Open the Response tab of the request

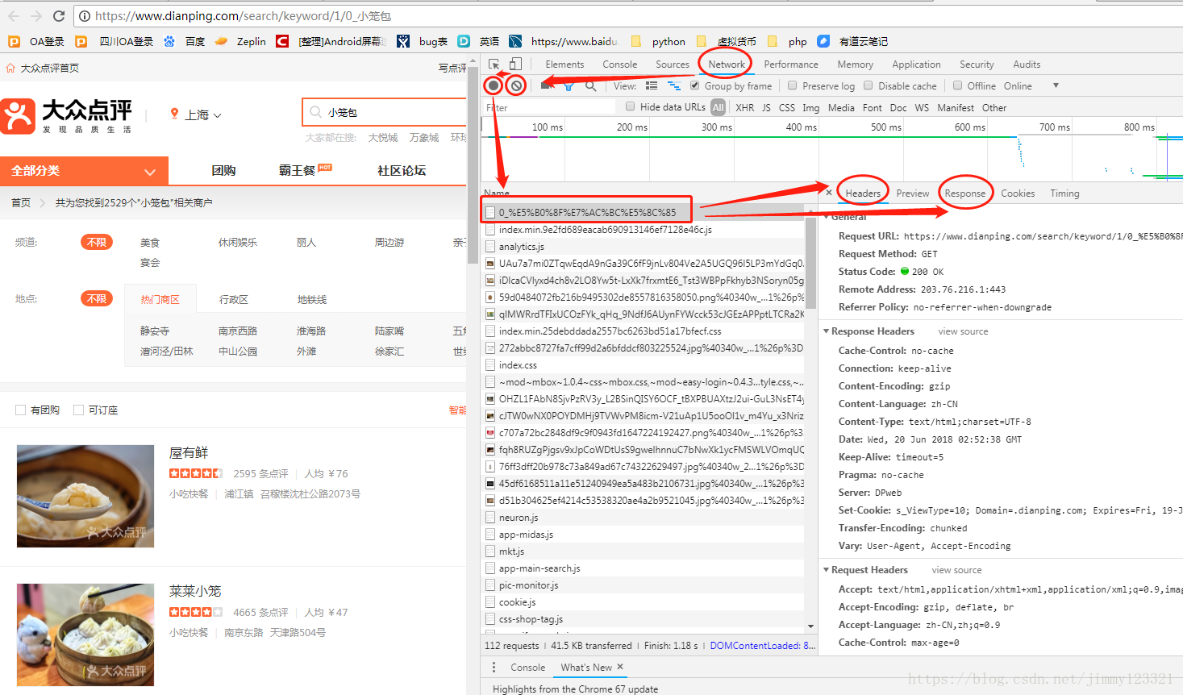(964, 194)
